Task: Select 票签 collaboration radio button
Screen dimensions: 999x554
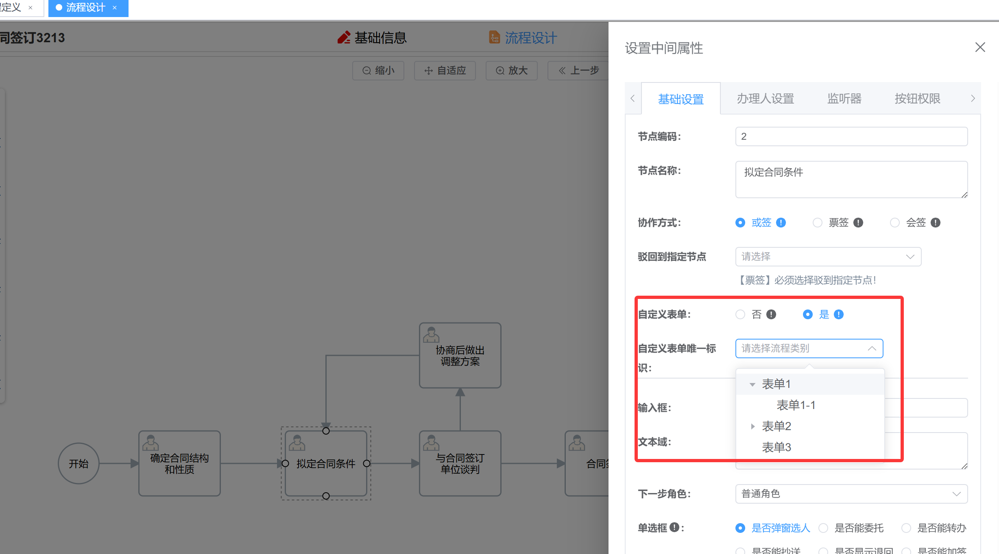Action: (x=817, y=223)
